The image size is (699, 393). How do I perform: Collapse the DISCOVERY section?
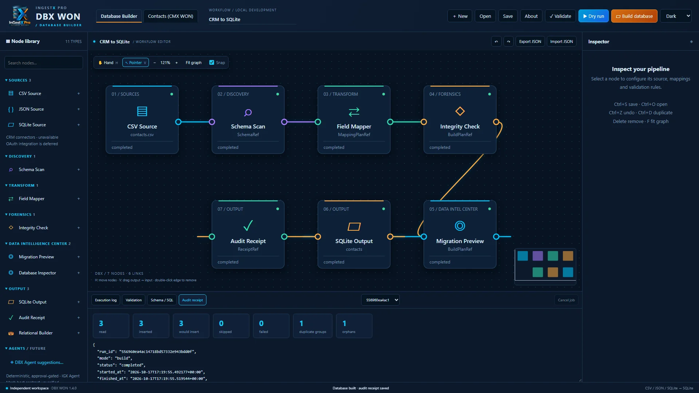[x=20, y=156]
